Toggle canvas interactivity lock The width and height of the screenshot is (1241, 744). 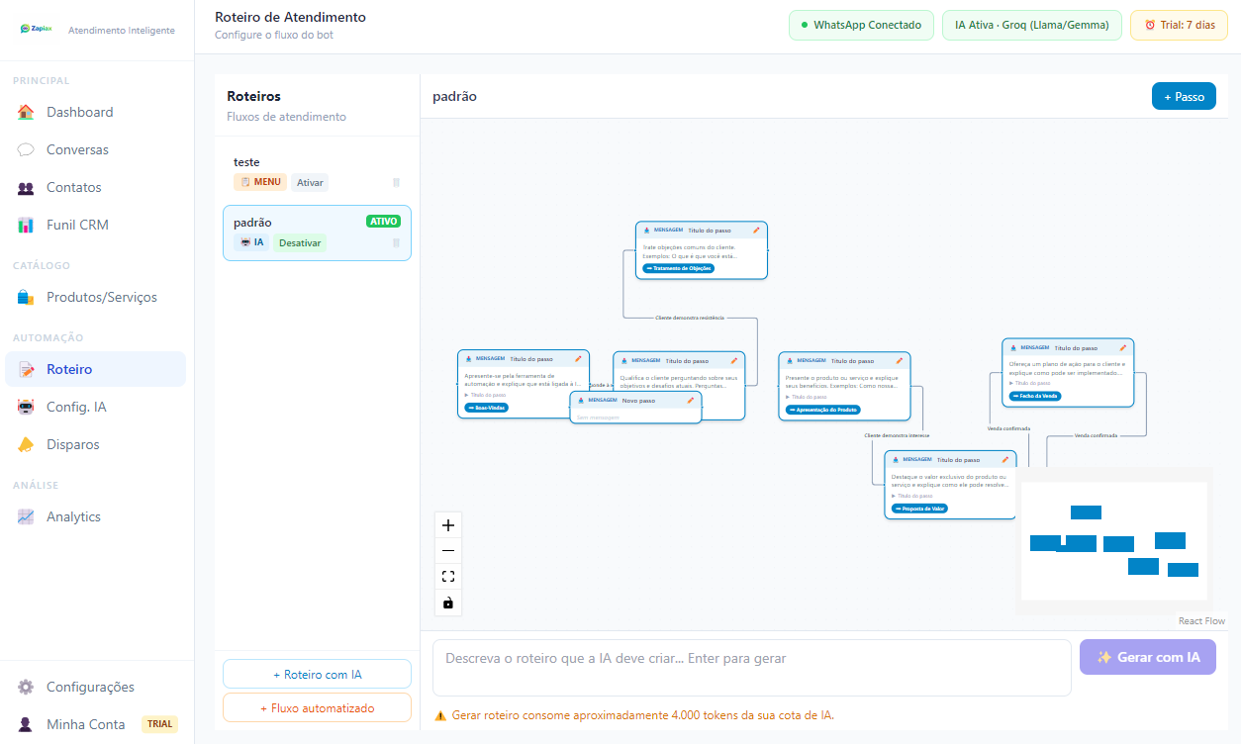tap(448, 603)
